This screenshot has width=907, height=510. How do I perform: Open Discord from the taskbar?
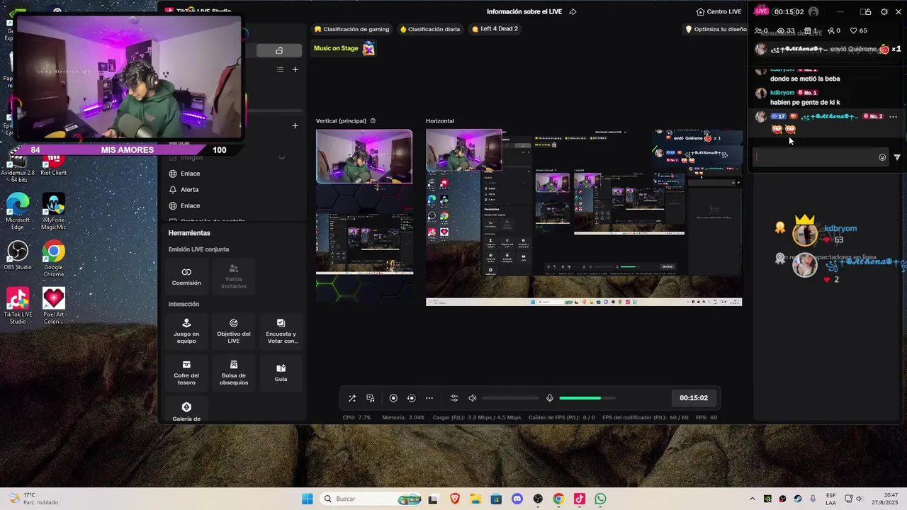click(x=517, y=499)
